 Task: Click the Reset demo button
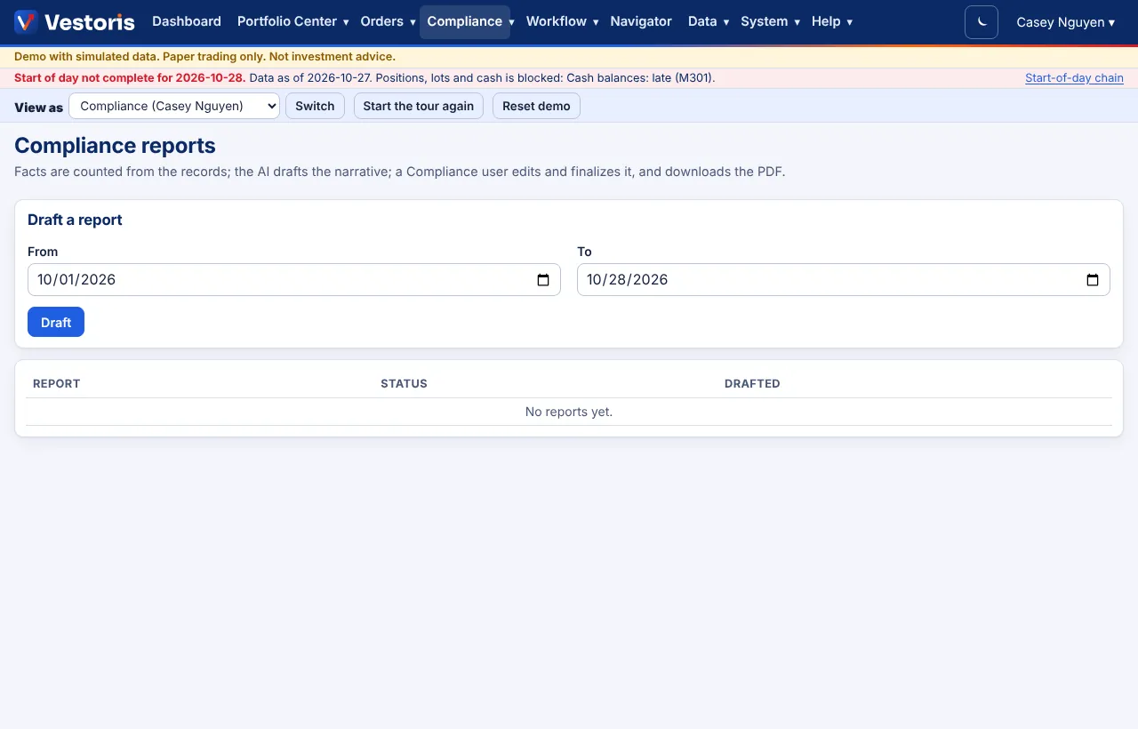click(x=536, y=106)
